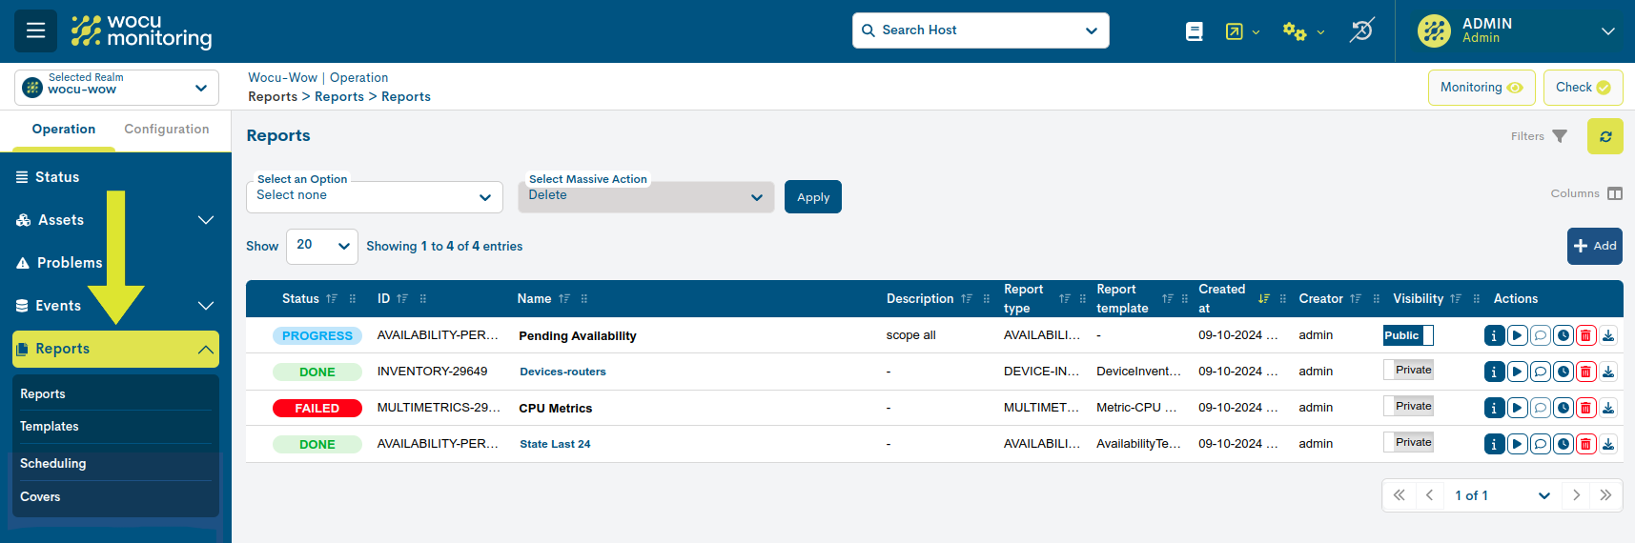Image resolution: width=1635 pixels, height=543 pixels.
Task: Click the disabled auto-refresh icon in header
Action: coord(1361,30)
